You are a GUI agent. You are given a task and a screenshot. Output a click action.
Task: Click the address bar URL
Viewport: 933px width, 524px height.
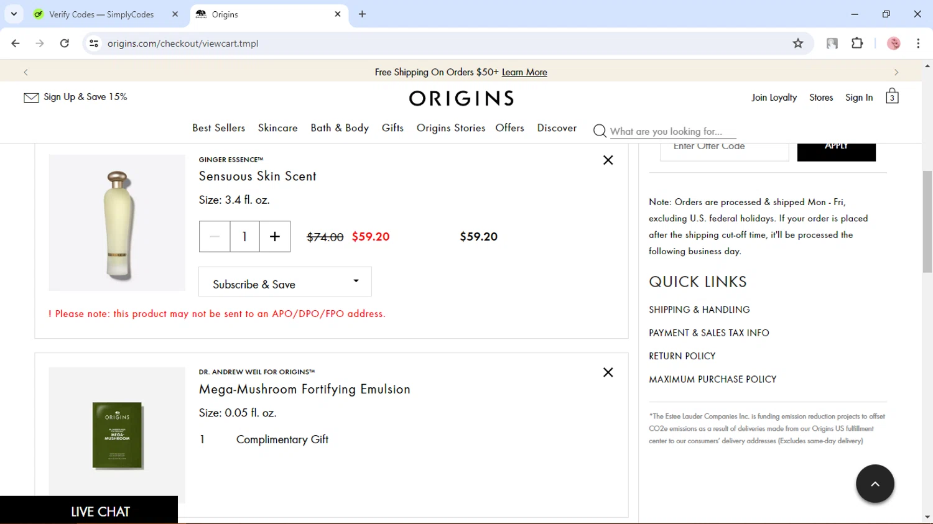point(183,44)
